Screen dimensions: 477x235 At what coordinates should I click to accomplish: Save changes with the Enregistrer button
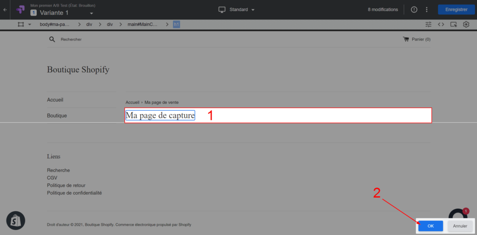(456, 9)
